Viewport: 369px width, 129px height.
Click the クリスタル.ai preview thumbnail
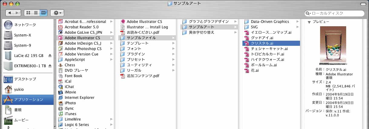click(333, 46)
